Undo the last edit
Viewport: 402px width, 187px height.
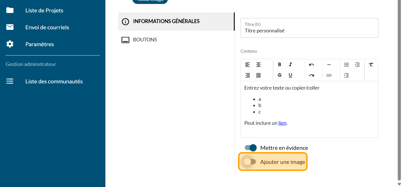click(311, 64)
